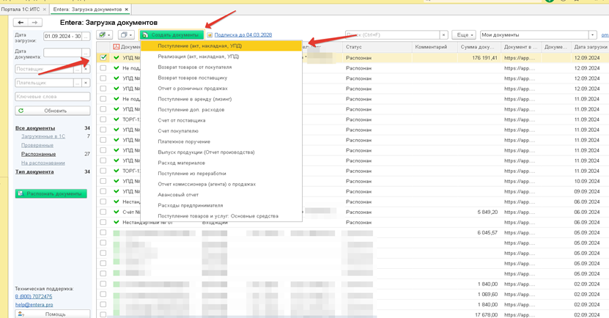Select Поступление в аренду (лизинг)

(221, 99)
